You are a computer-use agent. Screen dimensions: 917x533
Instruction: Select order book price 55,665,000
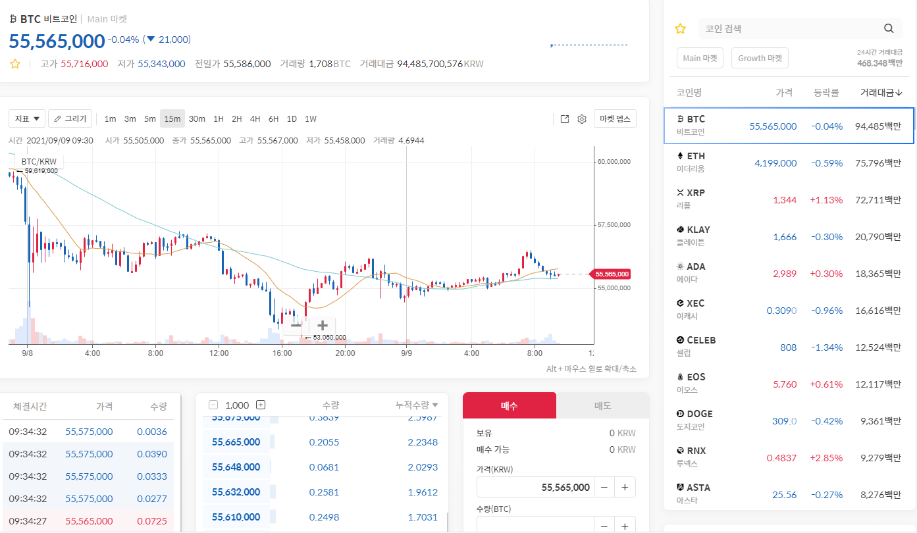(x=236, y=442)
